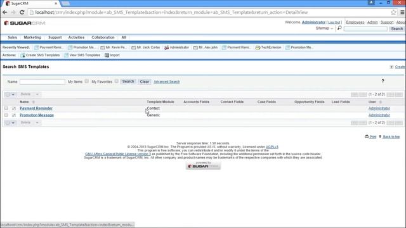Image resolution: width=406 pixels, height=228 pixels.
Task: Click the help question mark icon
Action: click(x=383, y=81)
